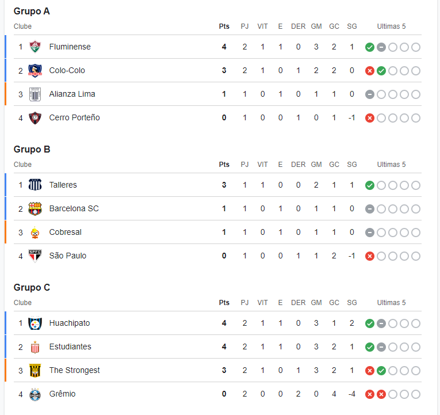Sort Grupo A by Pts column
440x415 pixels.
point(224,26)
